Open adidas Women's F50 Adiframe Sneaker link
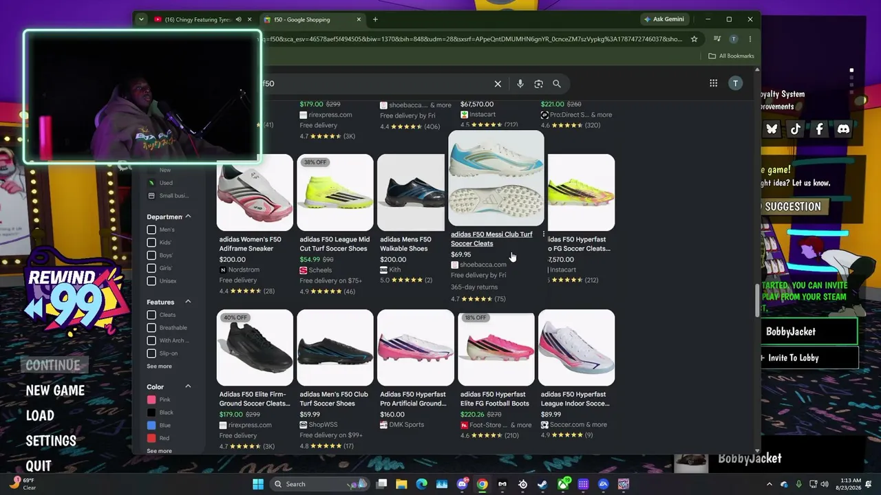The image size is (881, 495). pyautogui.click(x=251, y=244)
